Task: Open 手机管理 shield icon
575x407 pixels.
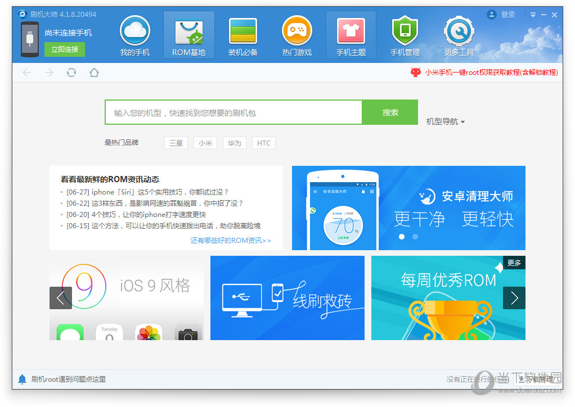Action: point(405,31)
